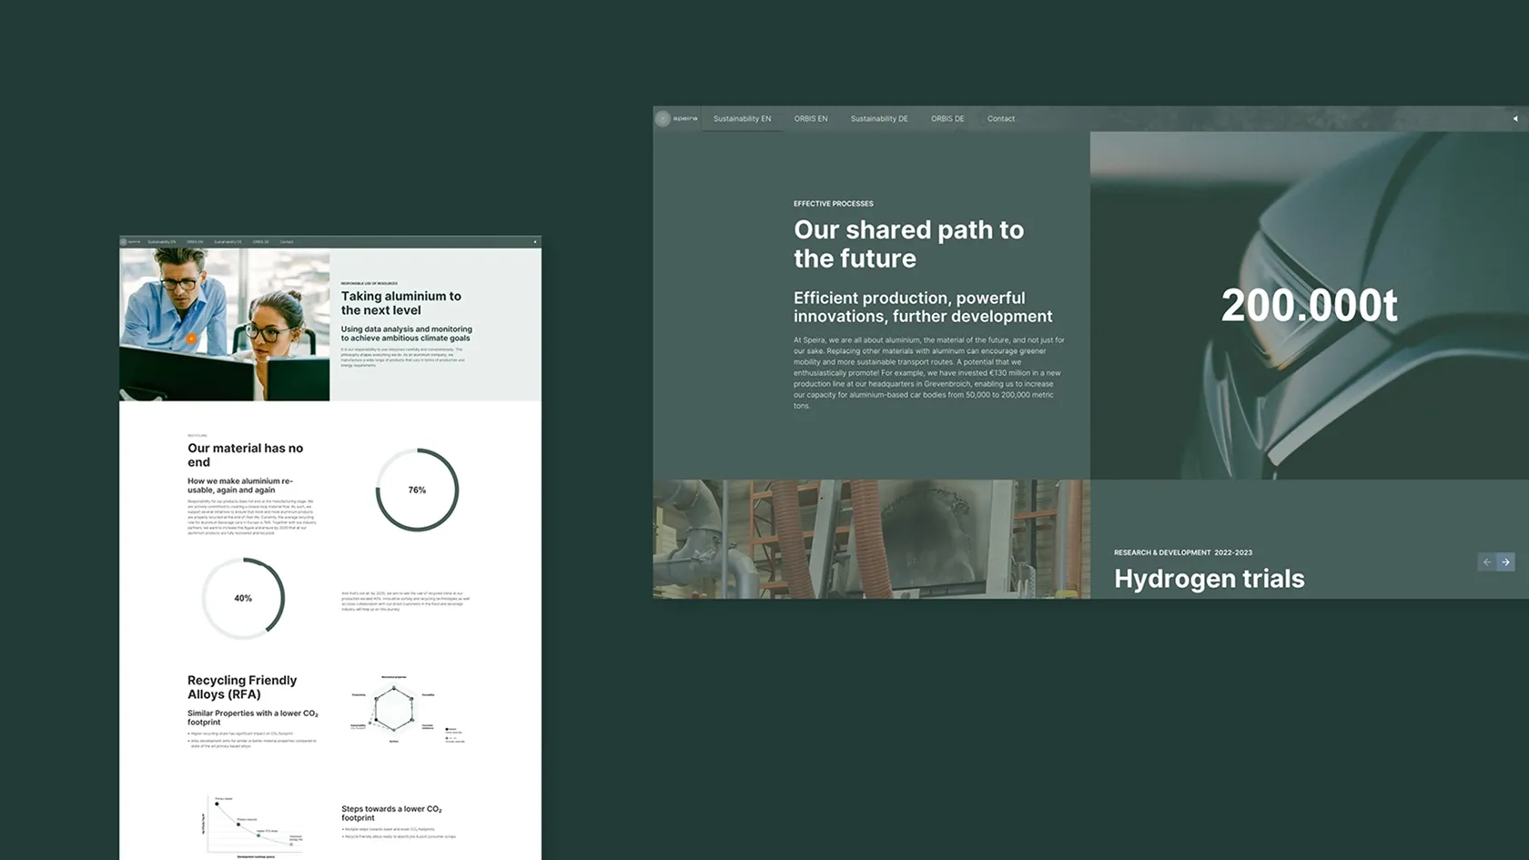The width and height of the screenshot is (1529, 860).
Task: Click the two colleagues at monitors photo
Action: [224, 324]
